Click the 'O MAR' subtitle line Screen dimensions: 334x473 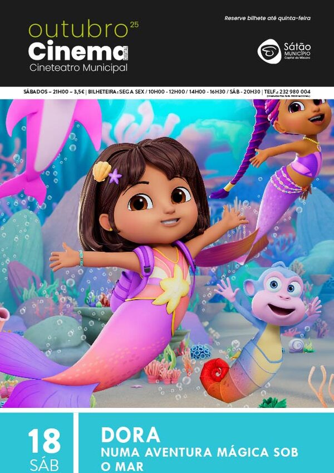point(122,466)
